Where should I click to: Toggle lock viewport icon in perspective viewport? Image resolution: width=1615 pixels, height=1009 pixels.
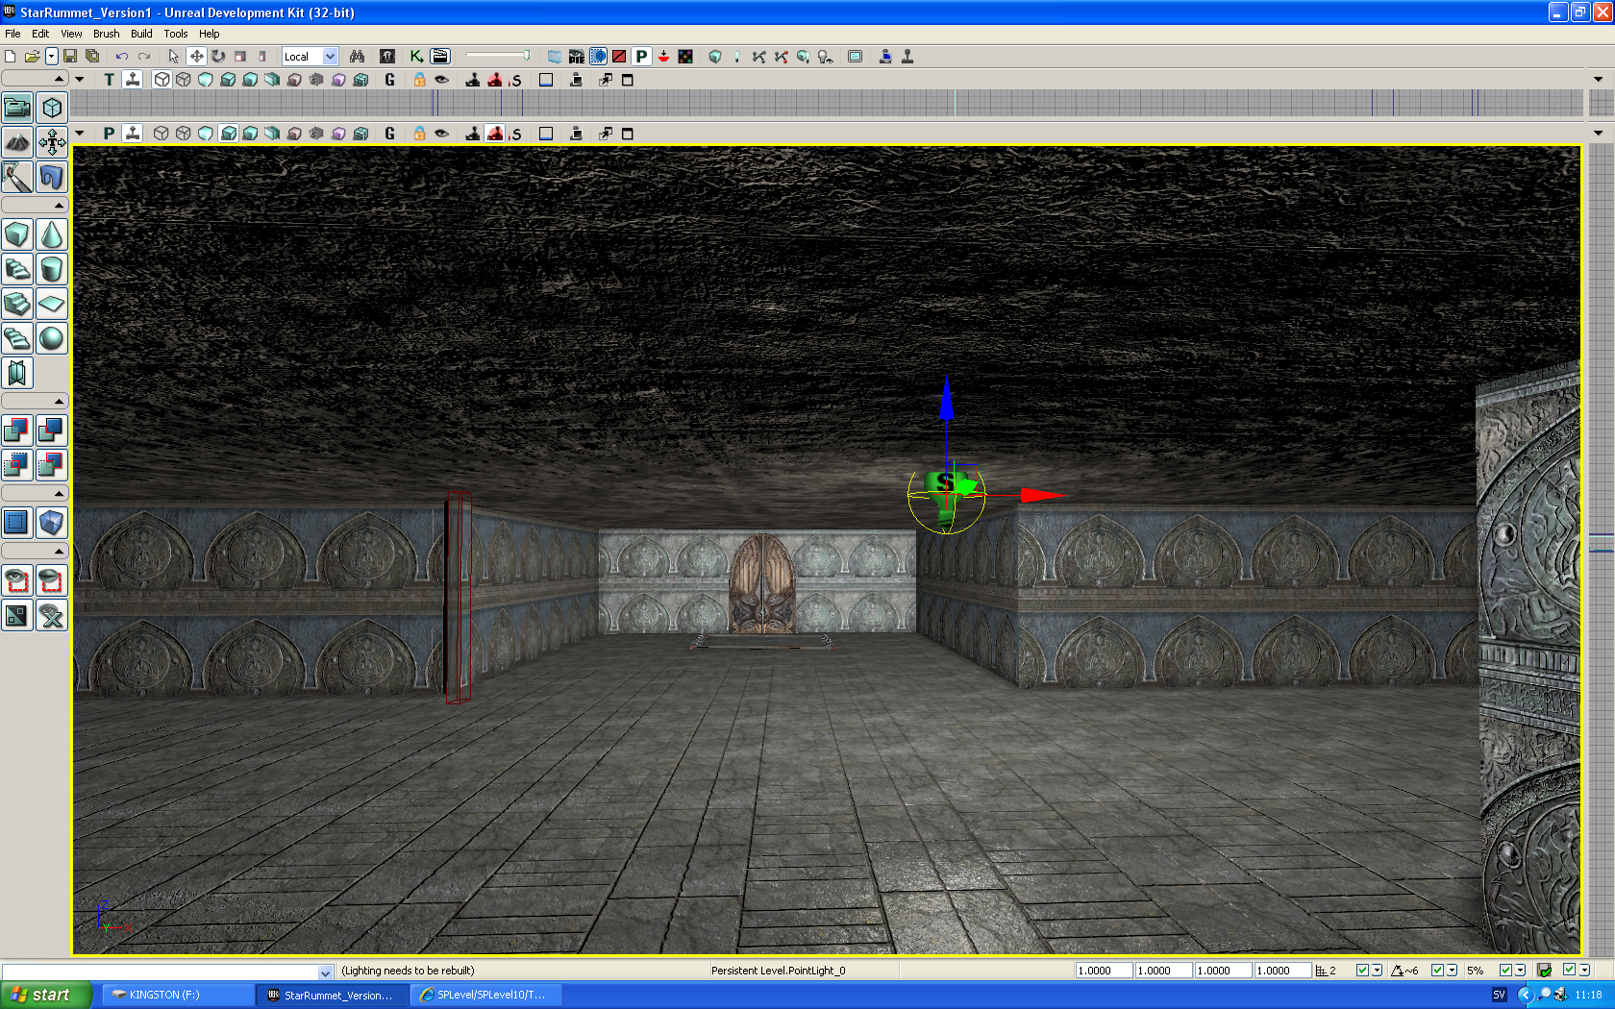point(419,134)
